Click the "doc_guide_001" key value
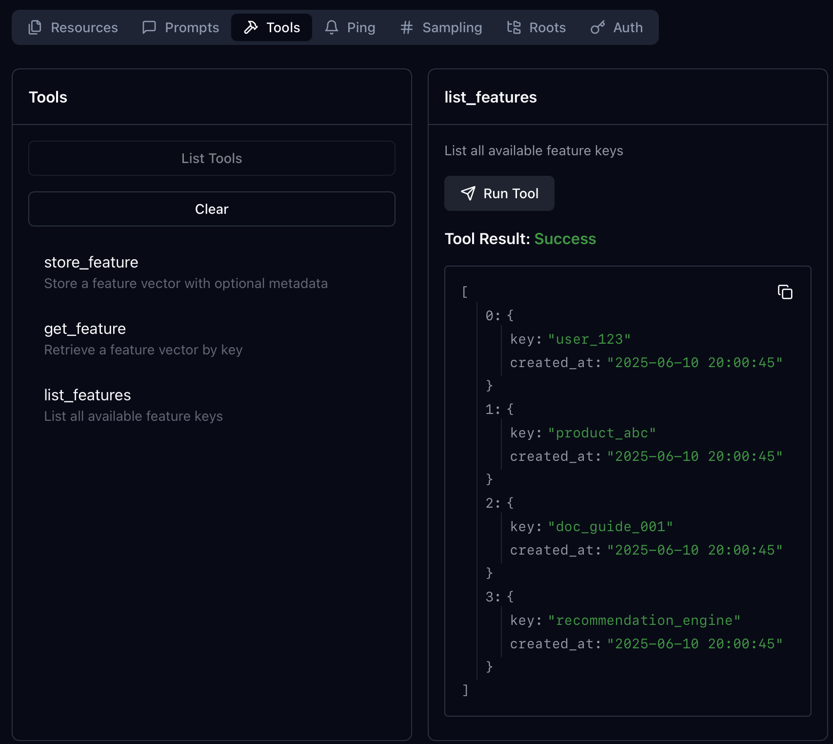The height and width of the screenshot is (744, 833). pos(610,526)
